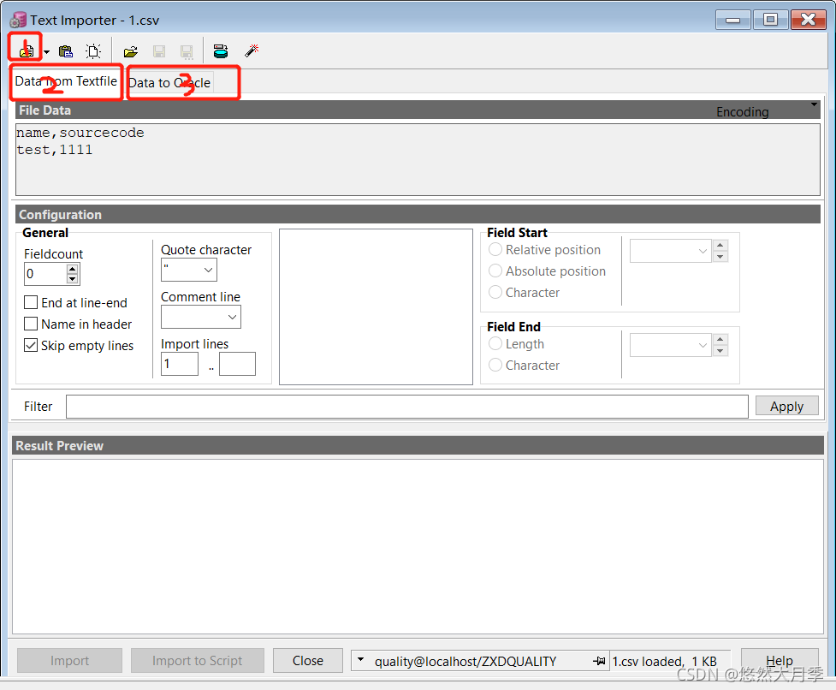The width and height of the screenshot is (836, 690).
Task: Click the first grayed Save definition icon
Action: [159, 51]
